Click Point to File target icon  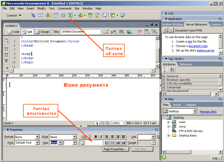click(x=158, y=137)
